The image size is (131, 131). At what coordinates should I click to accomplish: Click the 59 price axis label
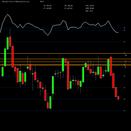124,76
